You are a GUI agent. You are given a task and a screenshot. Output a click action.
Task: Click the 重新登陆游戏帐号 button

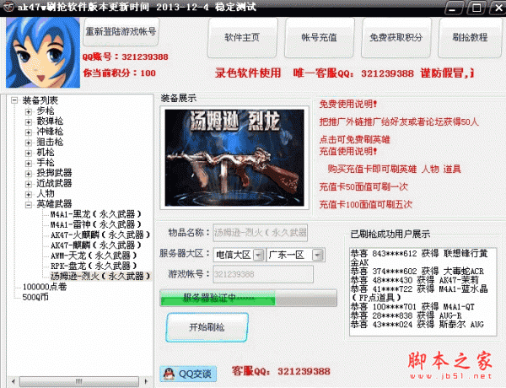(121, 32)
